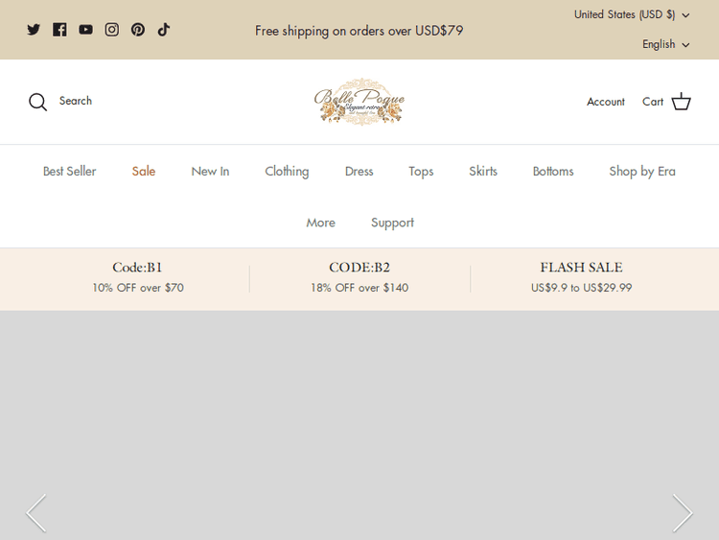Visit the YouTube channel icon
The image size is (719, 540).
click(x=86, y=30)
